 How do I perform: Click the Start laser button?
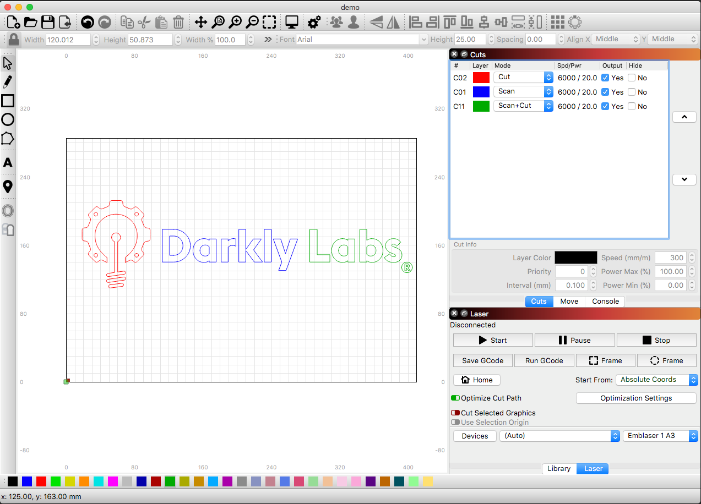point(493,340)
